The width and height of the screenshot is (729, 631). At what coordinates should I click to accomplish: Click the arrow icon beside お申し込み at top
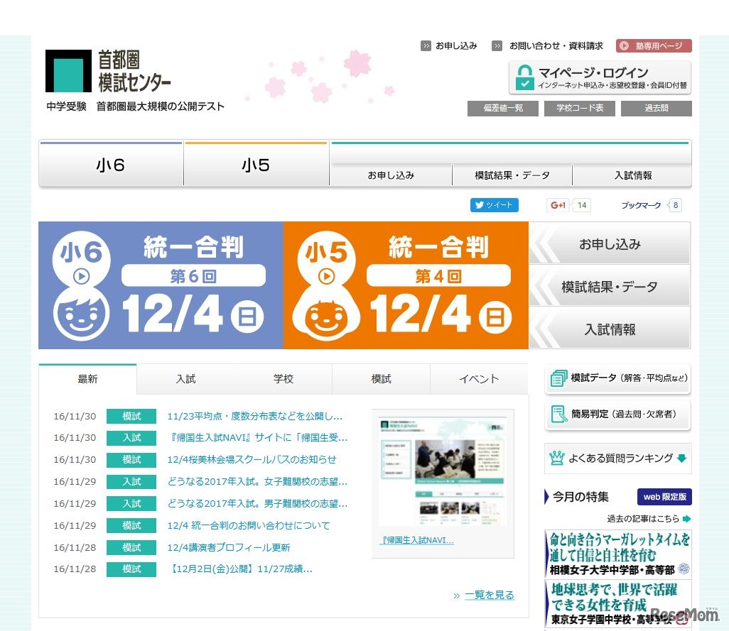426,45
